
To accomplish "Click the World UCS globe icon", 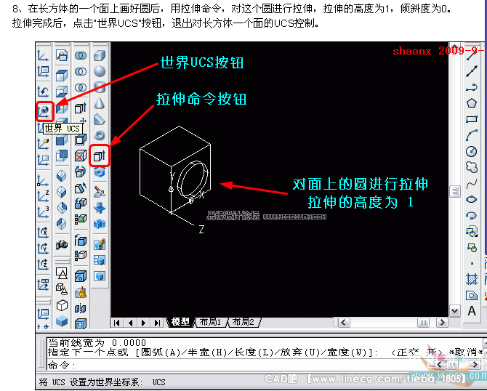I will coord(44,111).
